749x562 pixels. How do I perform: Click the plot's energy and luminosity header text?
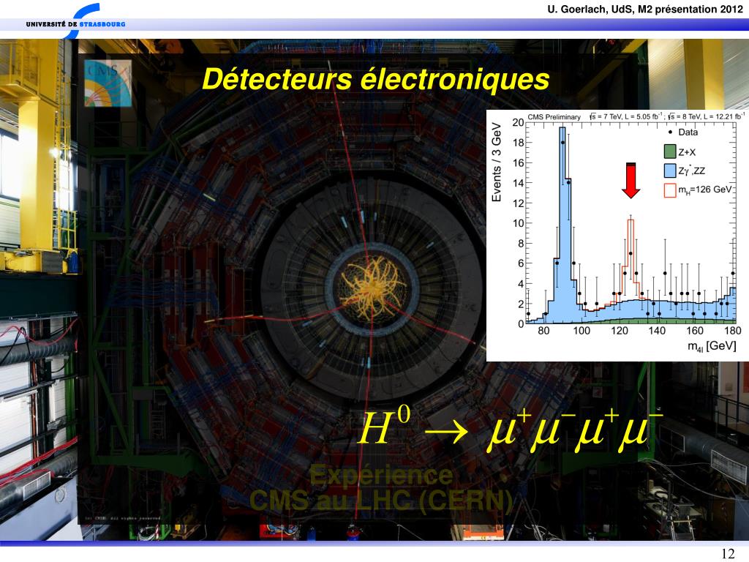pos(666,116)
